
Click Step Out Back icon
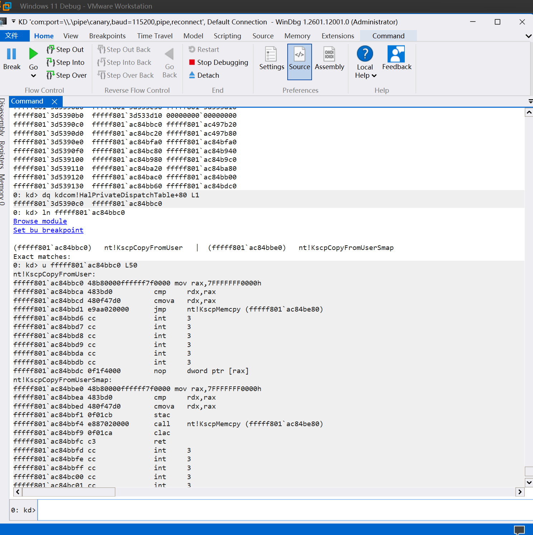point(101,49)
